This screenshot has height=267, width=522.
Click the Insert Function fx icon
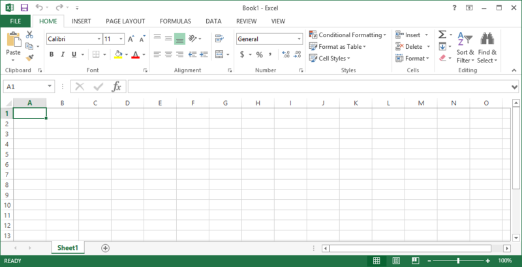tap(116, 87)
